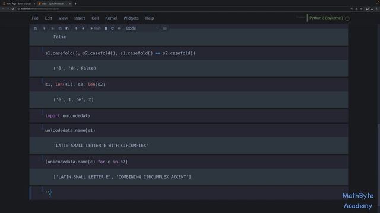Cut the selected cells with scissors icon
The image size is (380, 213).
pyautogui.click(x=53, y=28)
